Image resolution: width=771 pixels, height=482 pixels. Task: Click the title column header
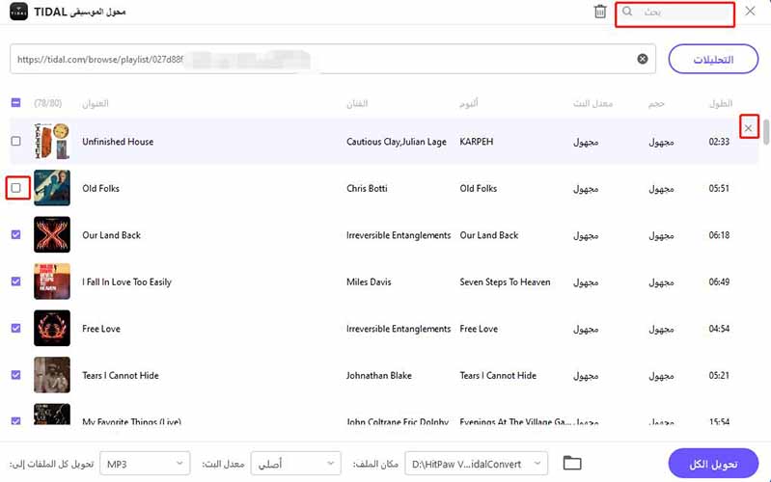96,103
